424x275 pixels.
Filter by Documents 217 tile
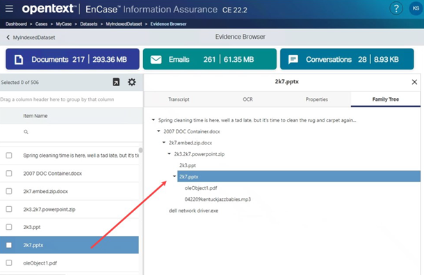pos(72,59)
